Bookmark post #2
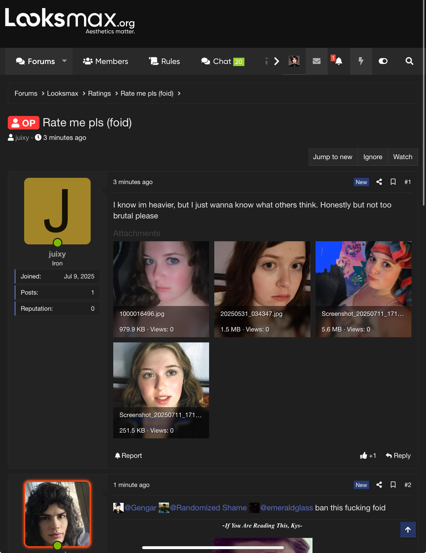This screenshot has height=553, width=426. (x=393, y=485)
